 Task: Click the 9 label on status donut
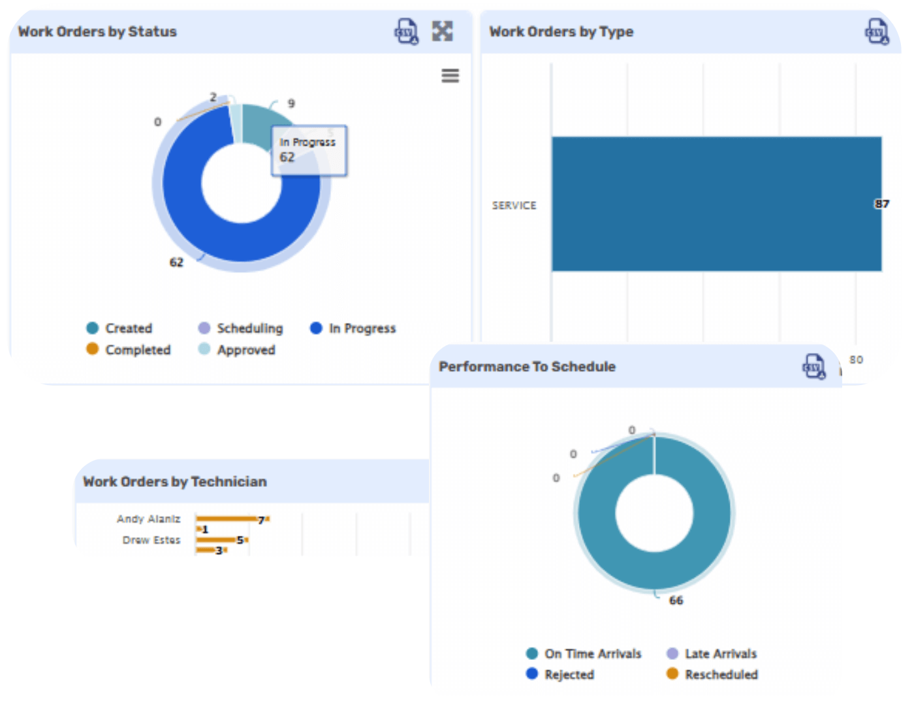point(291,103)
